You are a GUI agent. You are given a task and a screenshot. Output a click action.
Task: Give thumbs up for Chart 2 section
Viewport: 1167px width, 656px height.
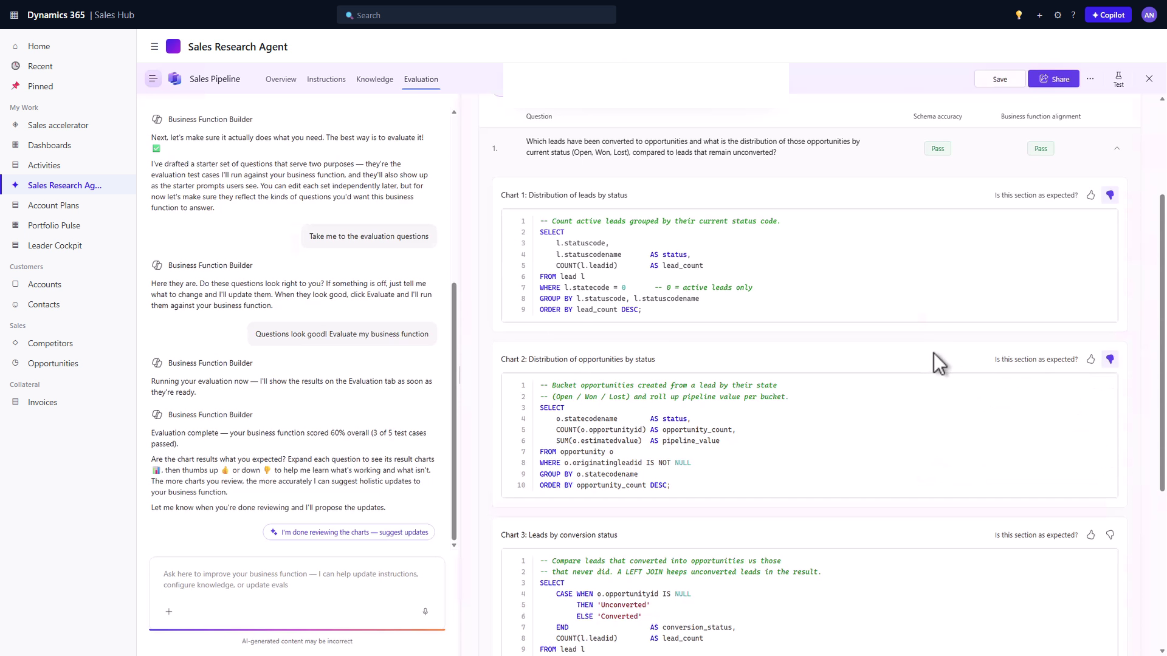coord(1091,360)
